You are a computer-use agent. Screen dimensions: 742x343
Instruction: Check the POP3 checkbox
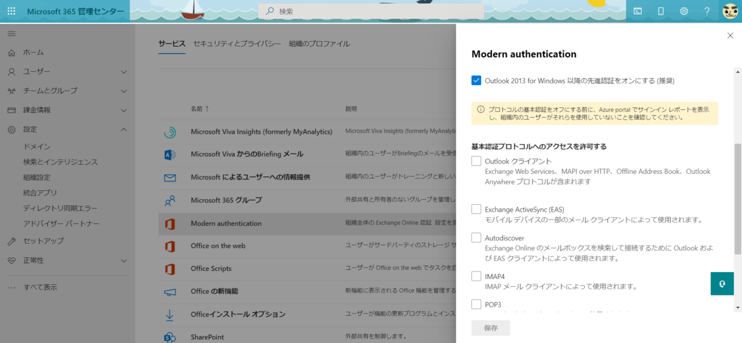476,304
